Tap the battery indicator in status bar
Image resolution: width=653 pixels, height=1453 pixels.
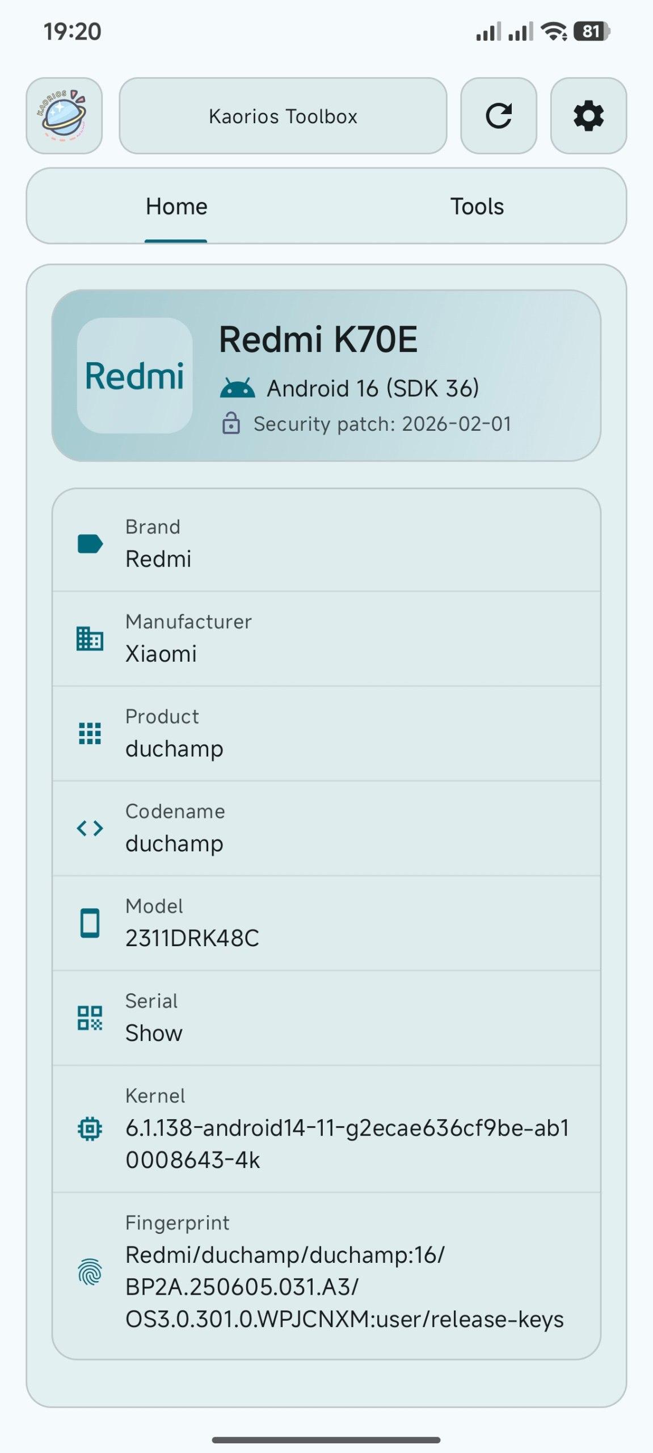pos(592,31)
